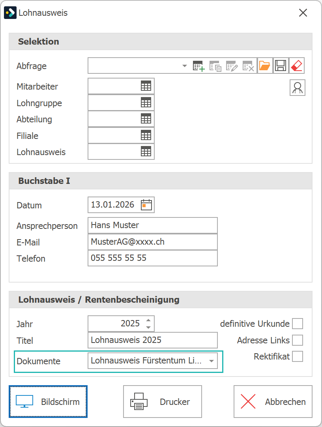Toggle the Adresse Links checkbox

(298, 340)
